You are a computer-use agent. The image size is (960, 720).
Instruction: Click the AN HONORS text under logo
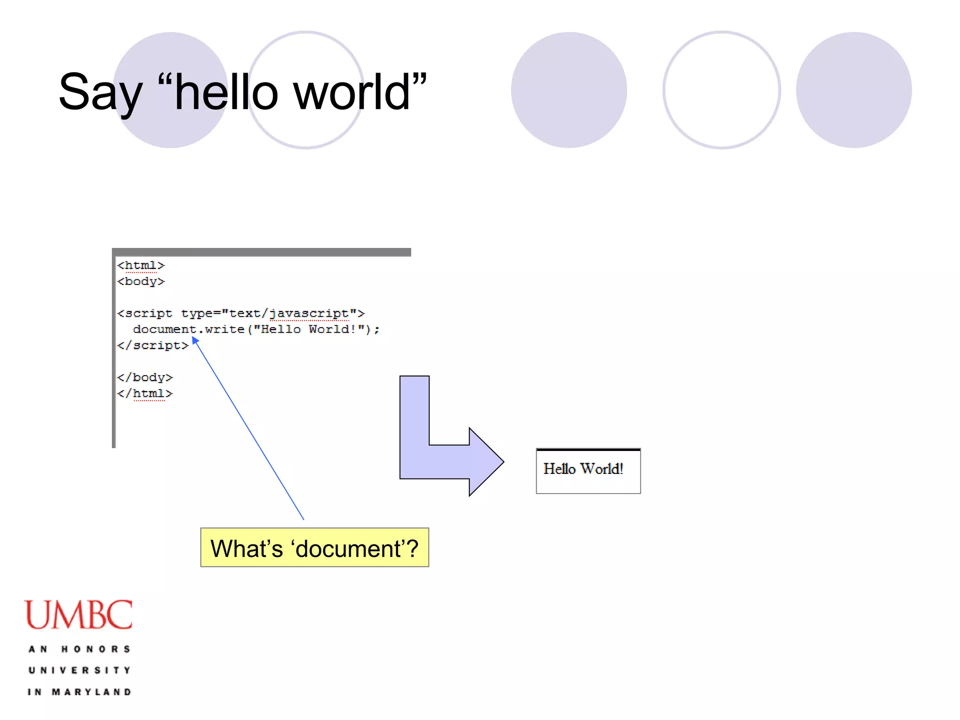[79, 649]
